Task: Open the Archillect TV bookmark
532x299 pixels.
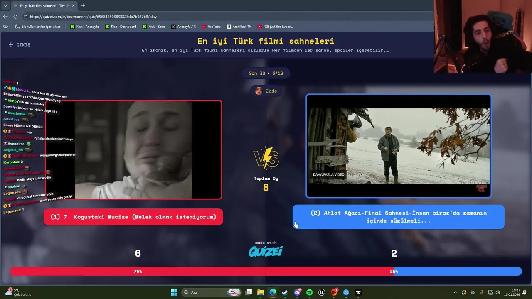Action: [239, 27]
